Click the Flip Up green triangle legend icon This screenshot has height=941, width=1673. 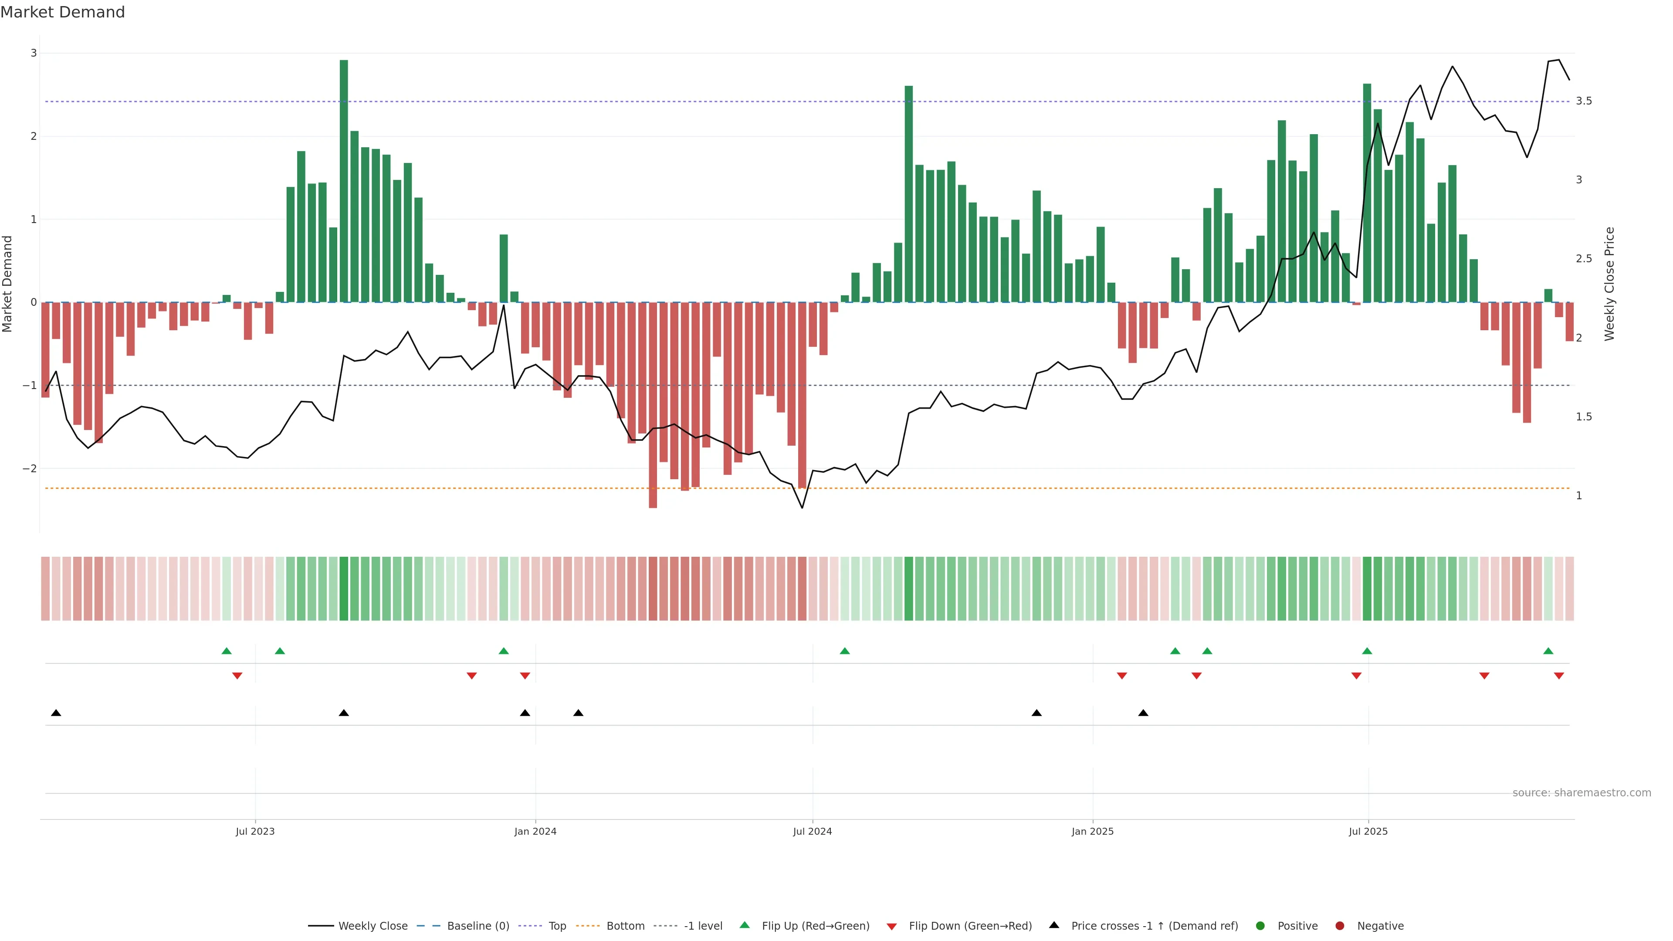pos(744,925)
